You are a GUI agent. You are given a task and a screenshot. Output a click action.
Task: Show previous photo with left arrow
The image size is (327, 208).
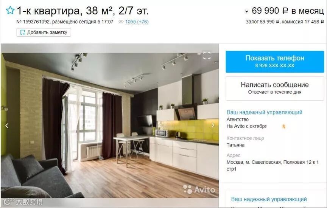coord(7,126)
